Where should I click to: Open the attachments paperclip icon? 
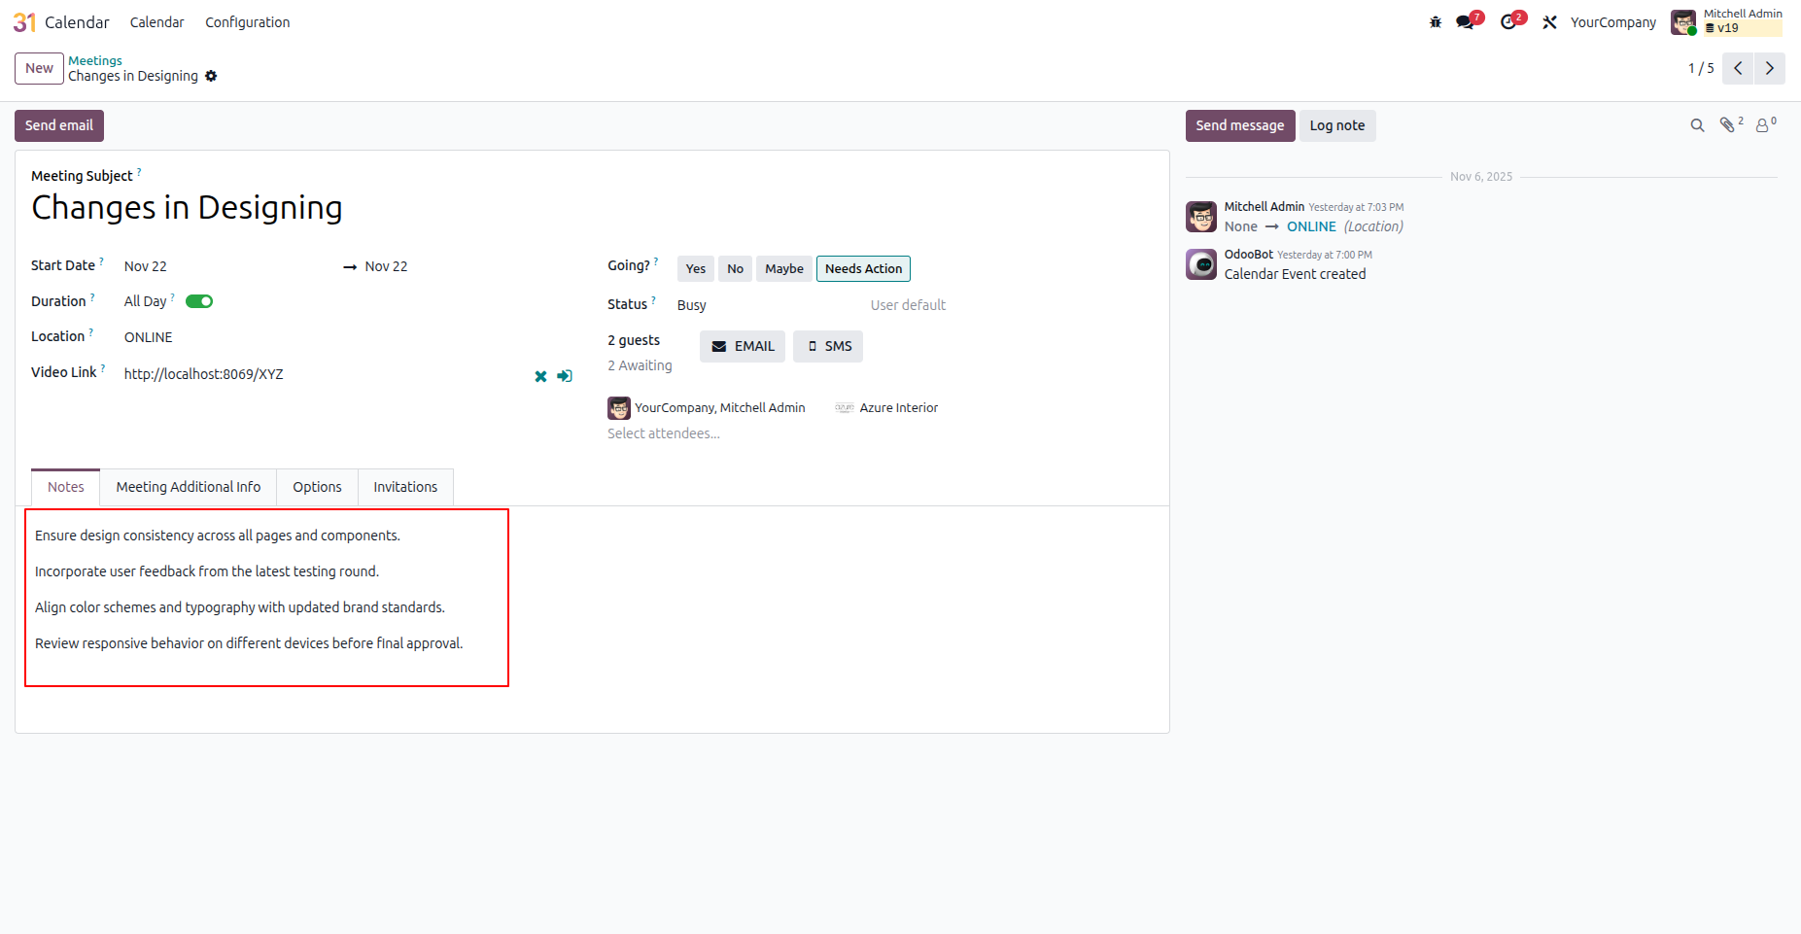point(1730,124)
